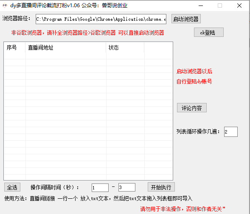Viewport: 250px width, 214px height.
Task: Click the 列表循环操作几遍 loop count field
Action: (231, 132)
